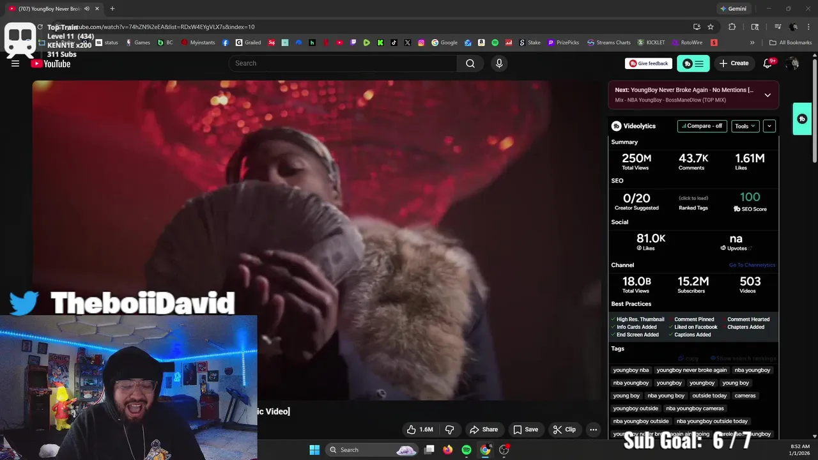Open the Games bookmark

pos(138,43)
